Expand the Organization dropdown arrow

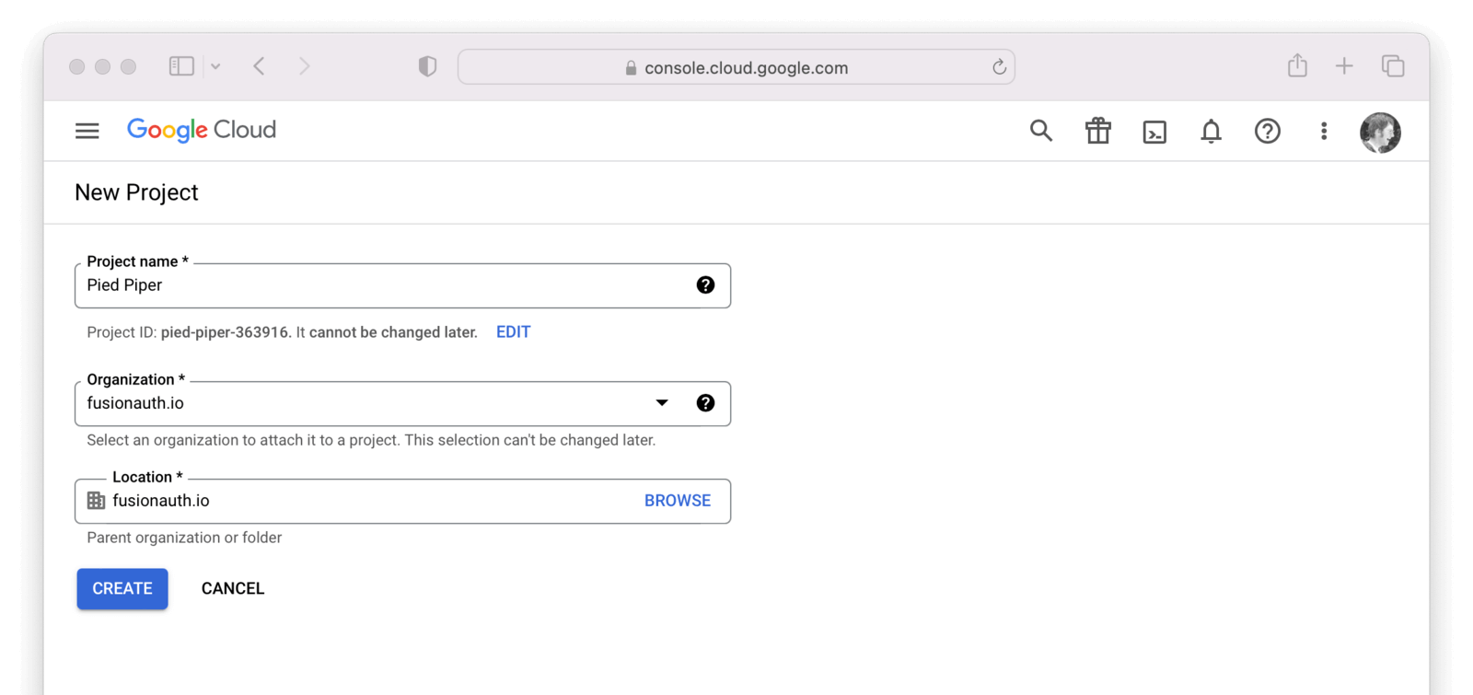tap(662, 403)
